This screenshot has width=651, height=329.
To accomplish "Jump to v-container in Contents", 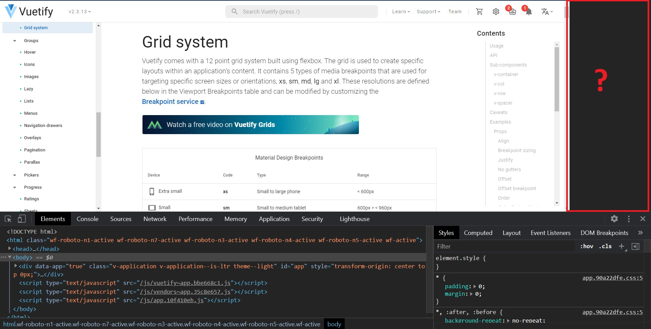I will tap(506, 74).
